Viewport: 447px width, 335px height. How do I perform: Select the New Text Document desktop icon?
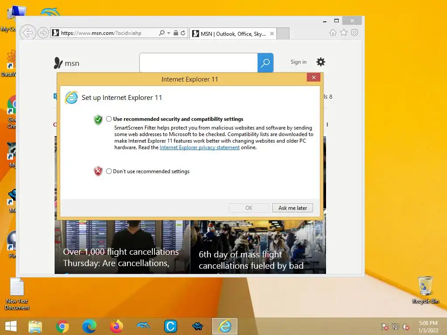coord(17,294)
